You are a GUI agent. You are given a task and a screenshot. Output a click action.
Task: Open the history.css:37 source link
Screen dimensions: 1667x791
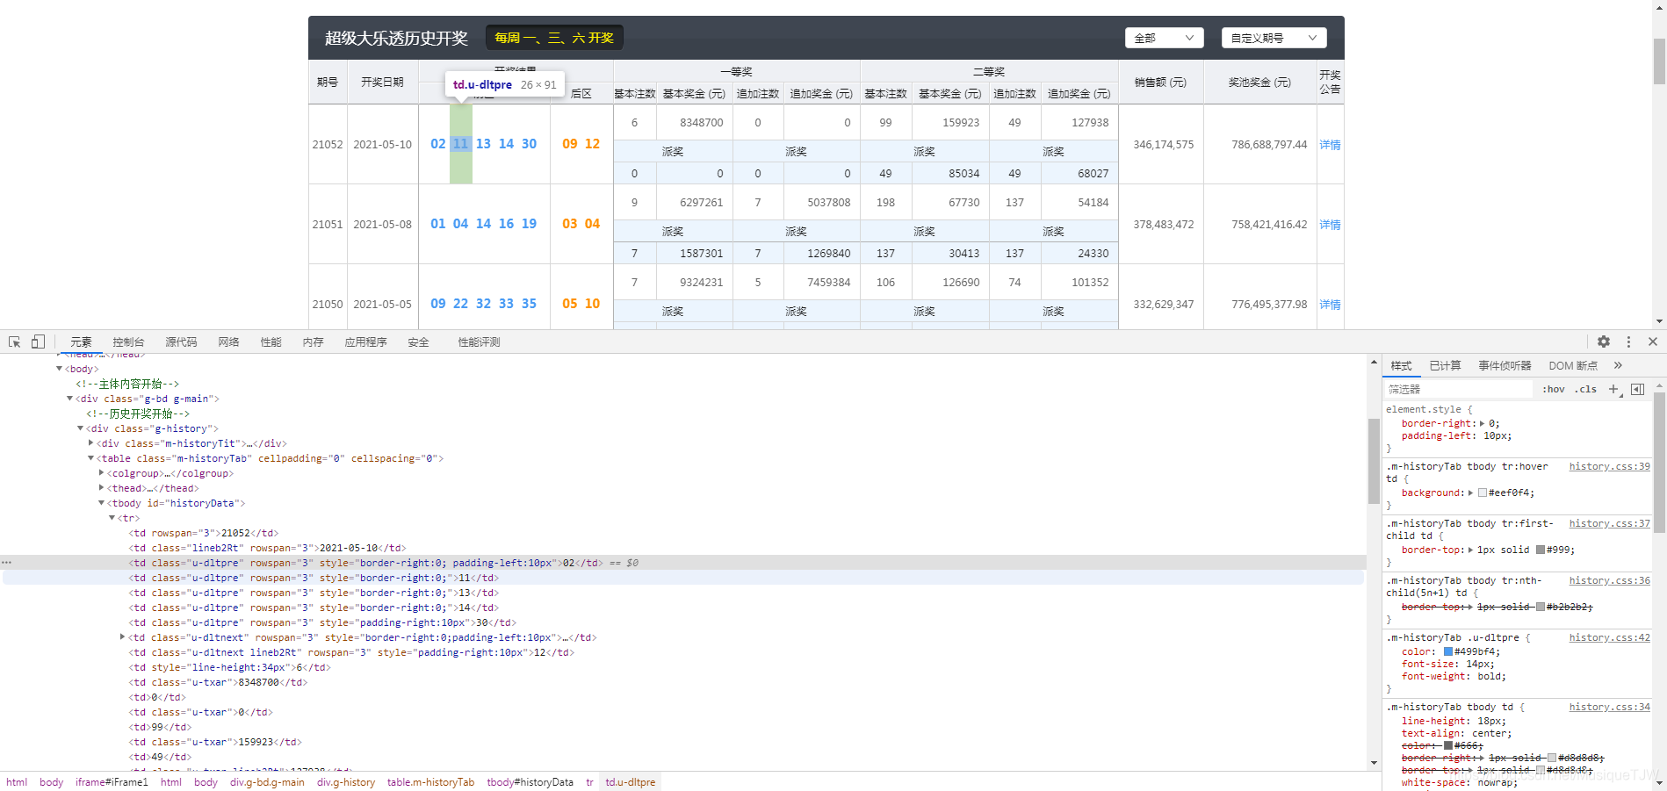pyautogui.click(x=1609, y=523)
